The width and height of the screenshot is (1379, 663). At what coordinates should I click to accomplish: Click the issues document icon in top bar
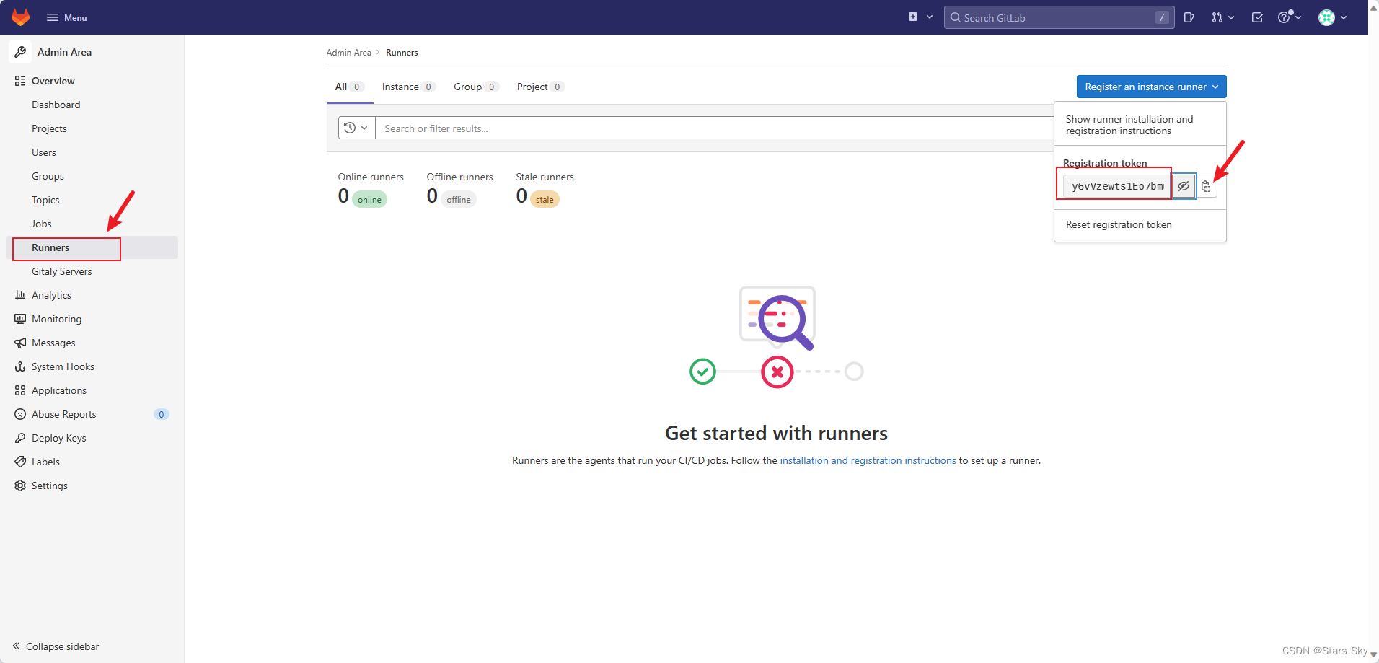(x=1189, y=17)
